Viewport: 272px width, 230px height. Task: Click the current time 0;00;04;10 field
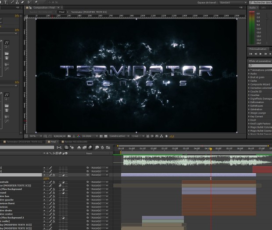[x=60, y=136]
